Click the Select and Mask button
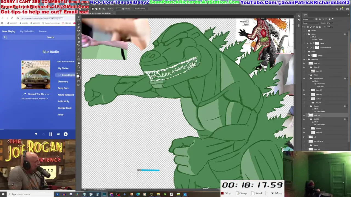Viewport: 351px width, 197px height. pos(141,9)
